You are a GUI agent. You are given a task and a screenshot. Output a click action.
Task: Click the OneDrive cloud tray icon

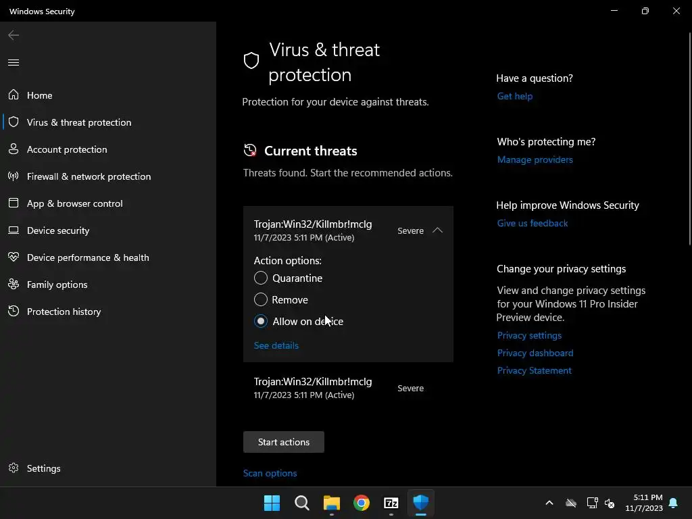pyautogui.click(x=571, y=503)
